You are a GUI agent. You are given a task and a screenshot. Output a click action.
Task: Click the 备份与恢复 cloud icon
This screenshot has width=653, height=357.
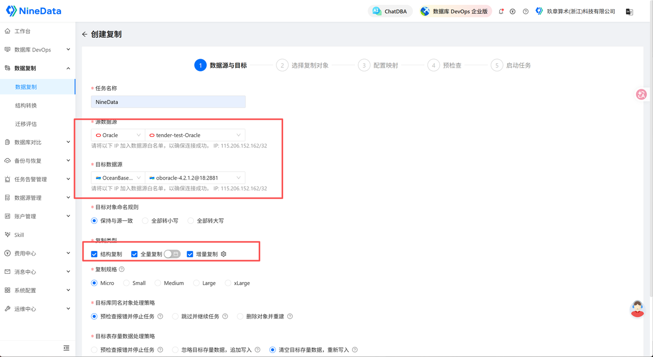point(8,161)
